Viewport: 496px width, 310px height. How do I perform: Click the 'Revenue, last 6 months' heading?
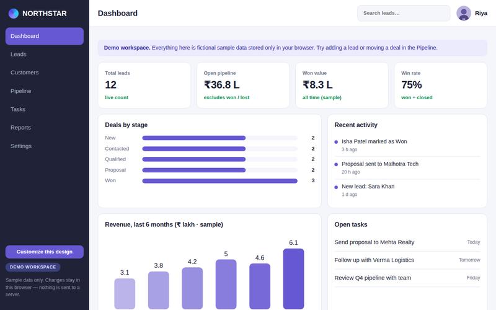point(164,224)
